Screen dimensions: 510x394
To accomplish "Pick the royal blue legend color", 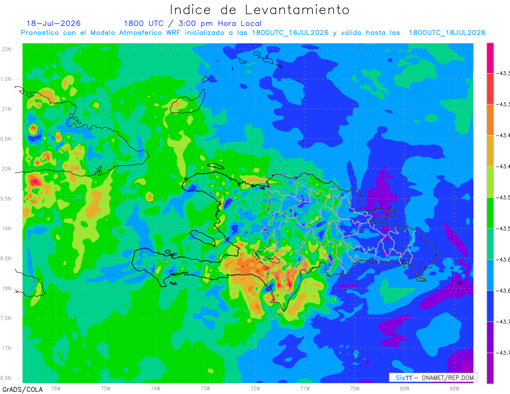I will click(x=490, y=306).
